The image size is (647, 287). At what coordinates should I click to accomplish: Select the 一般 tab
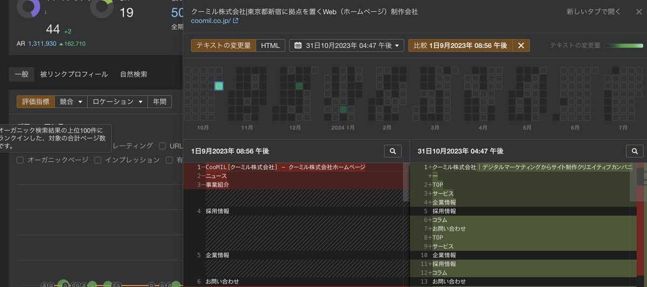[x=22, y=74]
